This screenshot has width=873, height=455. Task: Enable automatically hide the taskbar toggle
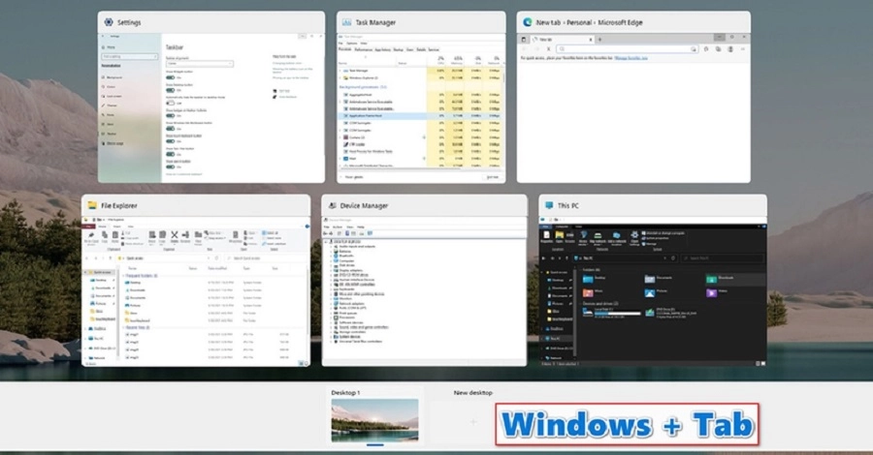tap(171, 103)
